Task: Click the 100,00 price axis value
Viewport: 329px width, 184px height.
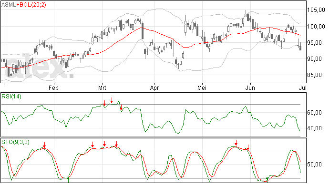Action: pos(316,26)
